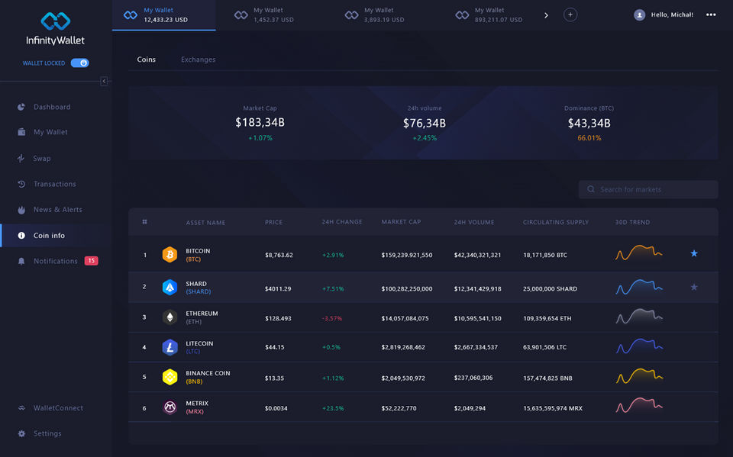Click the WalletConnect icon
733x457 pixels.
pos(21,408)
